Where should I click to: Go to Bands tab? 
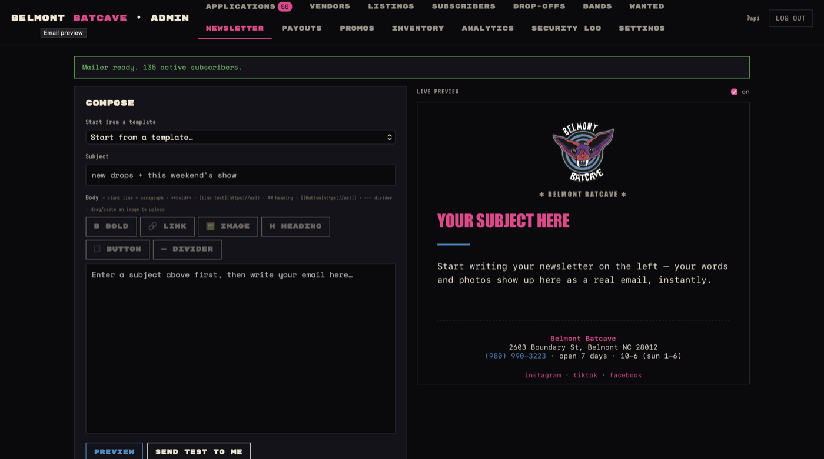pos(597,6)
